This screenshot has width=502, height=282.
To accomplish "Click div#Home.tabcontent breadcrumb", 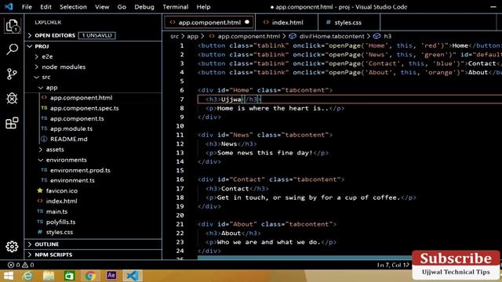I will pyautogui.click(x=332, y=36).
